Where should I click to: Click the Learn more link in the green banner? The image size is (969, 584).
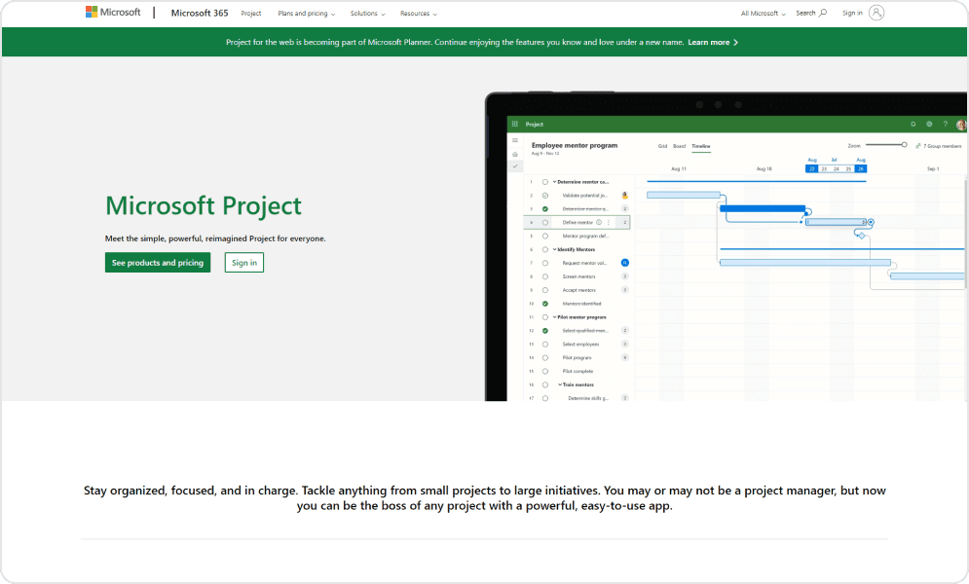710,42
